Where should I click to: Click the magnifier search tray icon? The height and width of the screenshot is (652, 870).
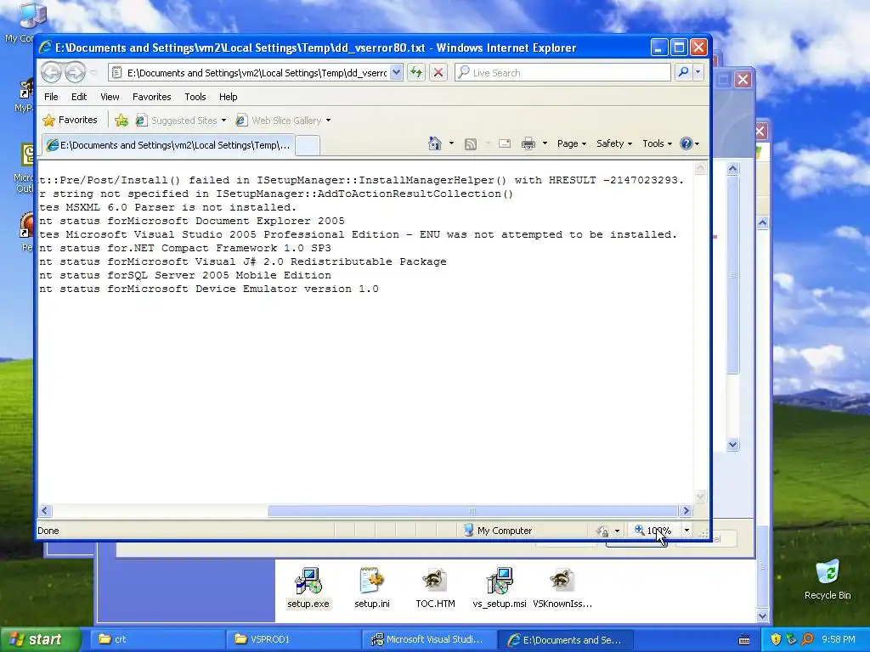click(807, 639)
